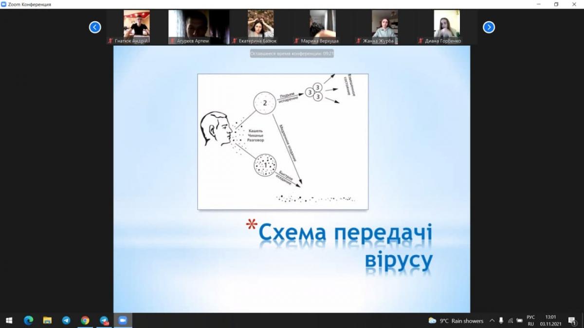
Task: Select Диана Горбенко's video thumbnail
Action: pos(446,24)
